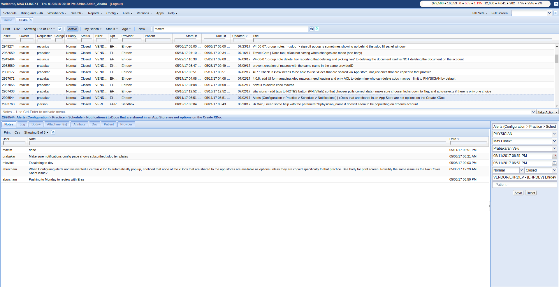559x287 pixels.
Task: Click the Reset button
Action: point(531,193)
